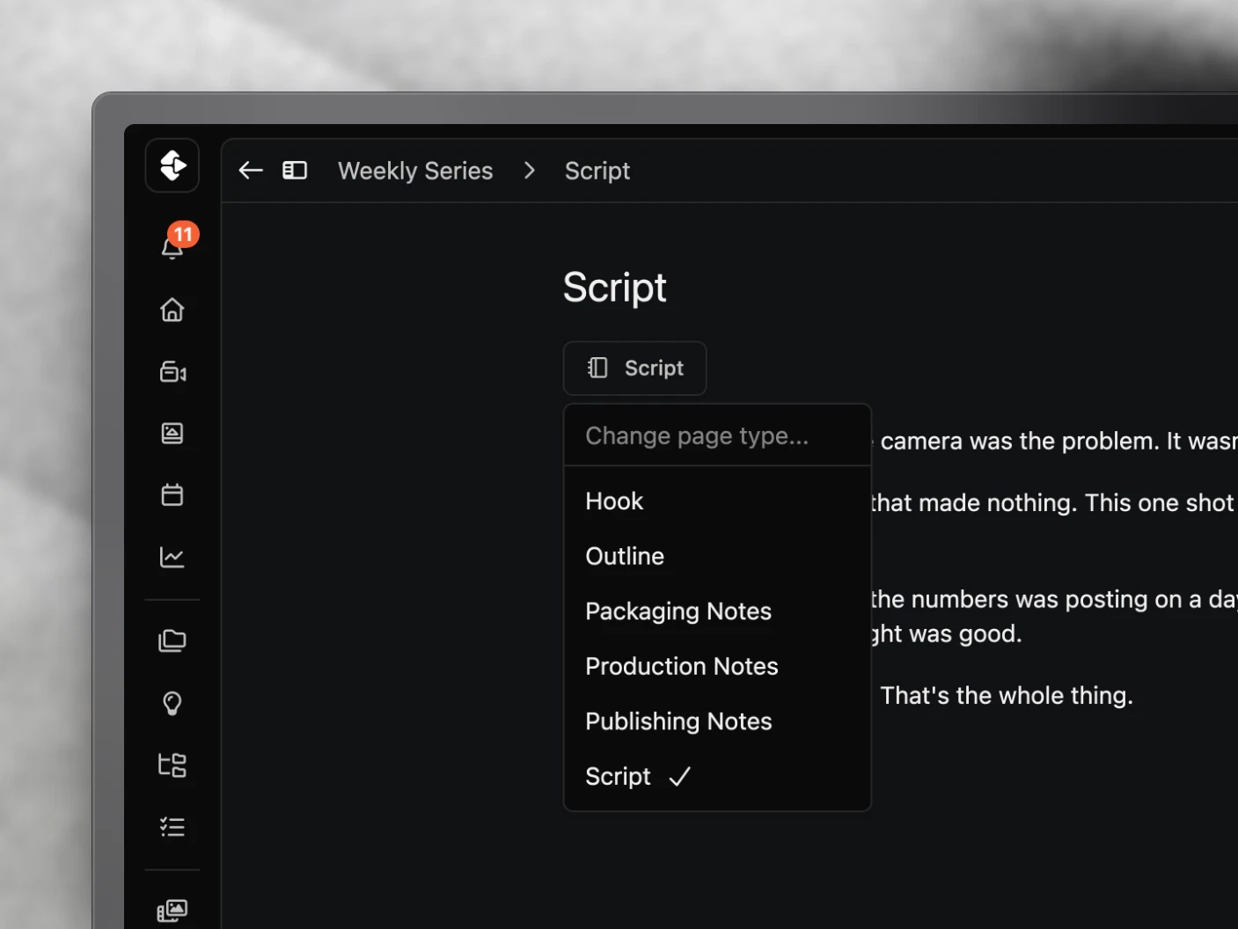1238x929 pixels.
Task: Open the video camera icon in sidebar
Action: 172,371
